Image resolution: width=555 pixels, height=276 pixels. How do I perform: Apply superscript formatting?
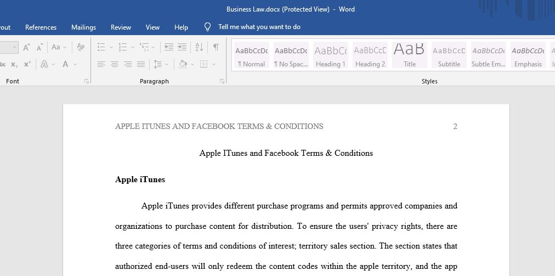[x=27, y=64]
